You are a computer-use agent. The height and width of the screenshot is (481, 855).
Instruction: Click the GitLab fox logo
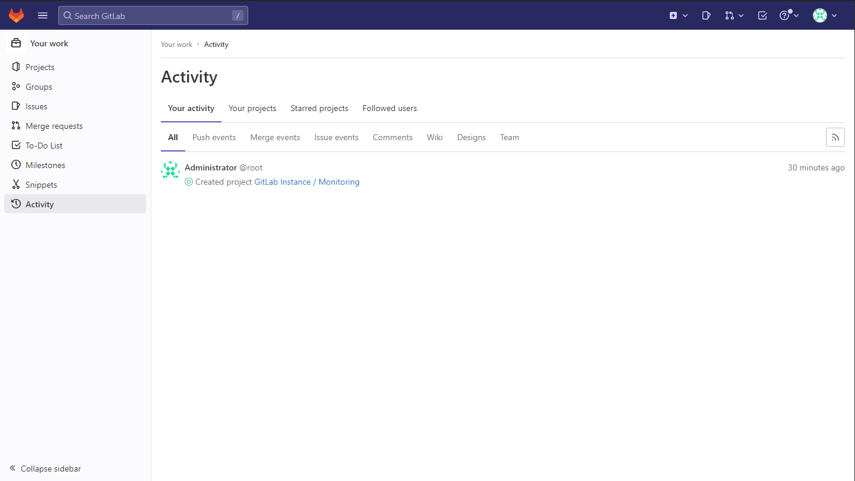[16, 15]
